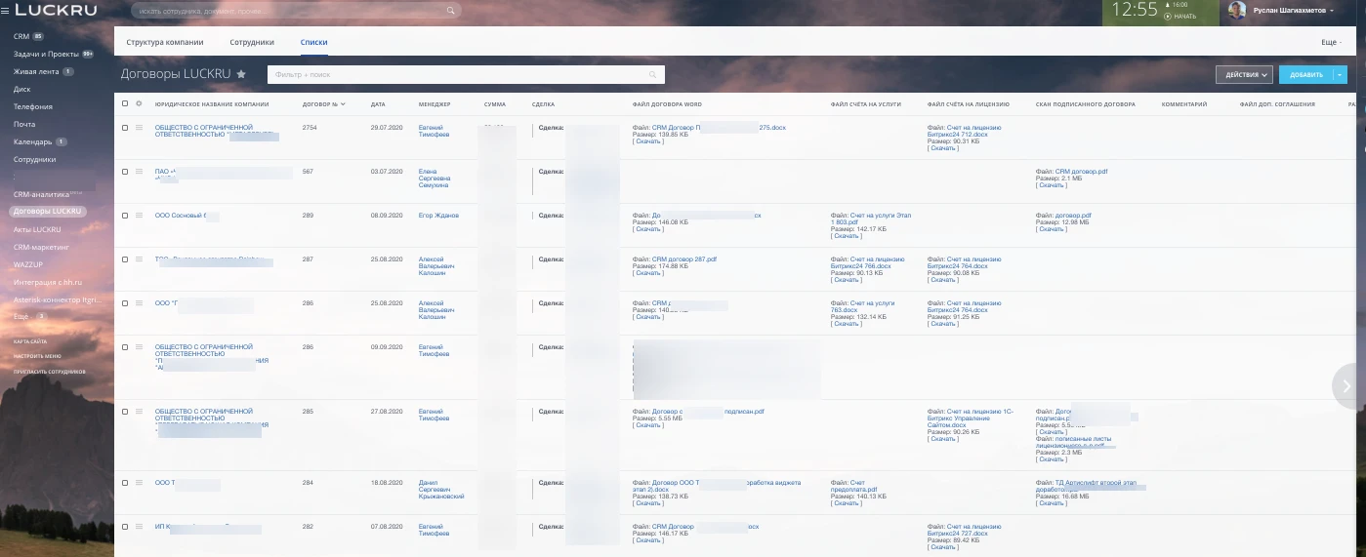Viewport: 1366px width, 557px height.
Task: Open manager link Егор Жданов
Action: 438,216
